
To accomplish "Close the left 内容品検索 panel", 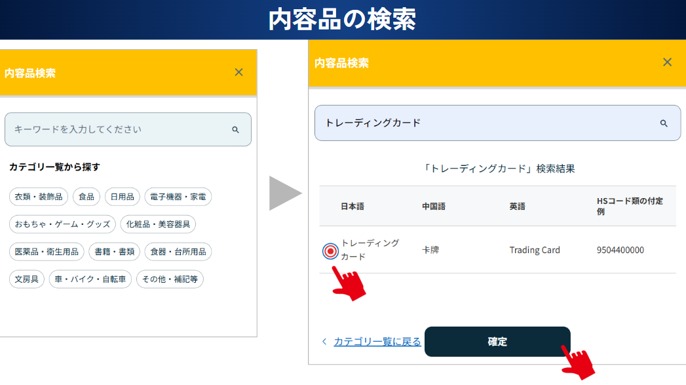I will click(239, 72).
